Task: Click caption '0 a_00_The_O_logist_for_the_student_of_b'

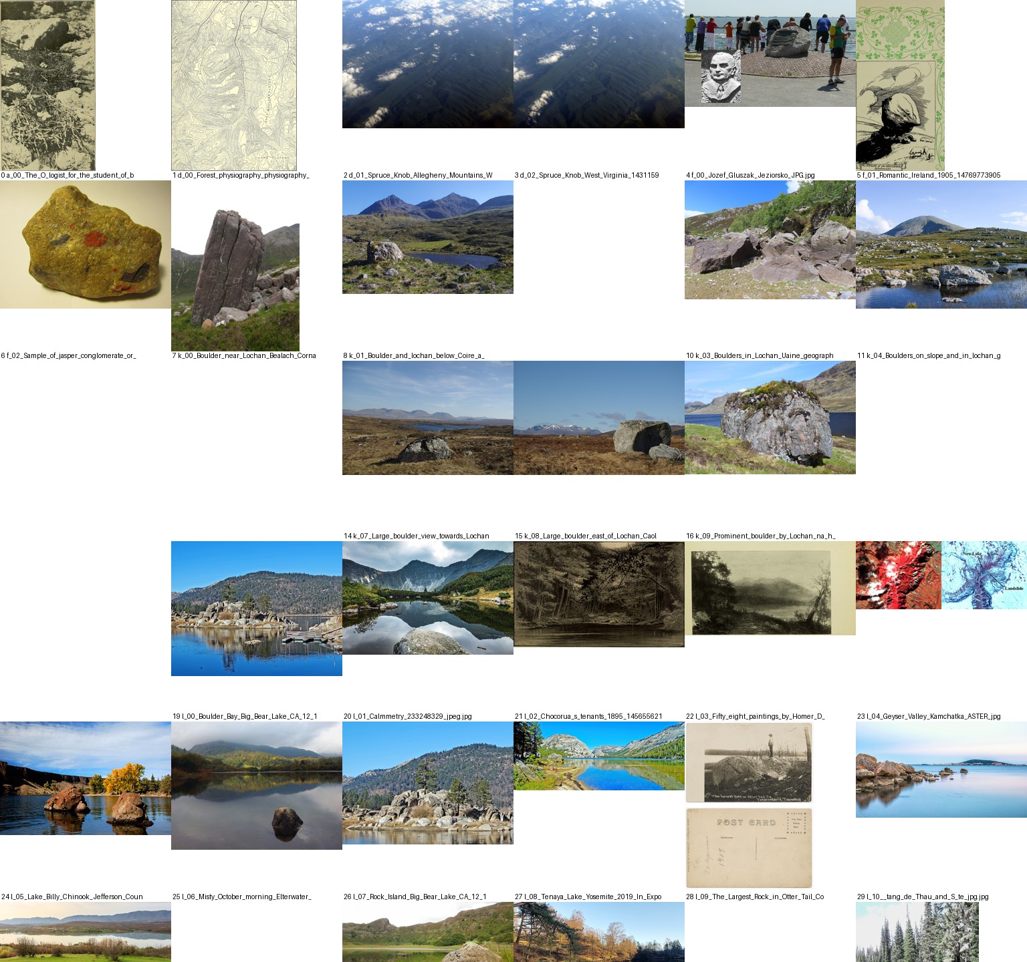Action: 68,175
